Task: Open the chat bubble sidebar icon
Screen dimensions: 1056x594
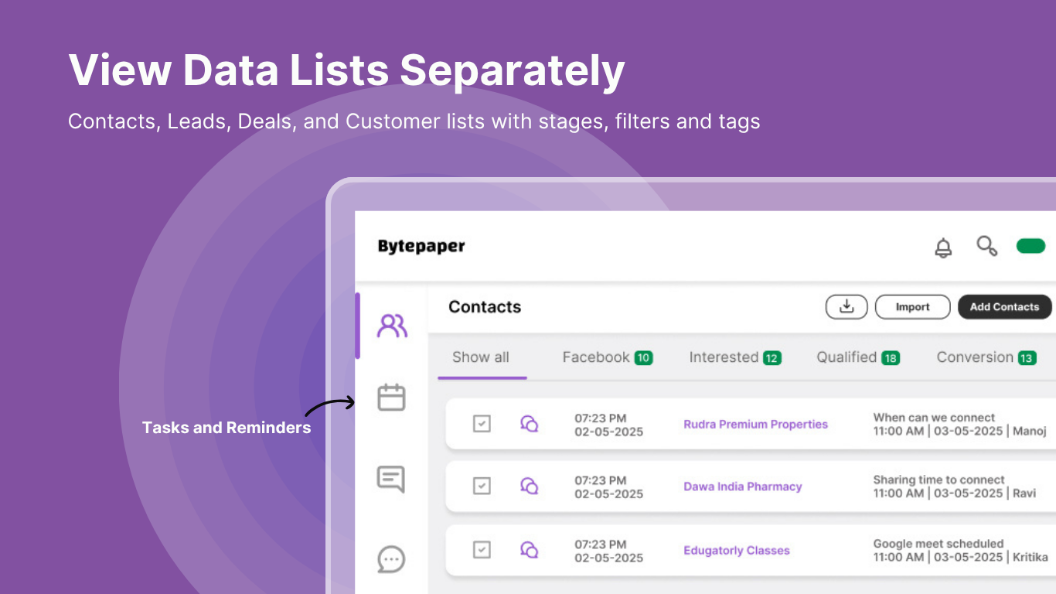Action: pos(391,558)
